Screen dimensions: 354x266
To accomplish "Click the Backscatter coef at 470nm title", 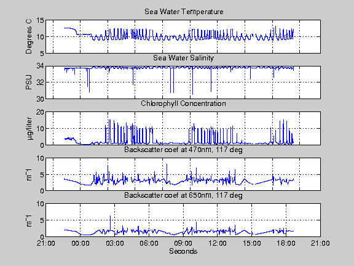I will pyautogui.click(x=183, y=150).
